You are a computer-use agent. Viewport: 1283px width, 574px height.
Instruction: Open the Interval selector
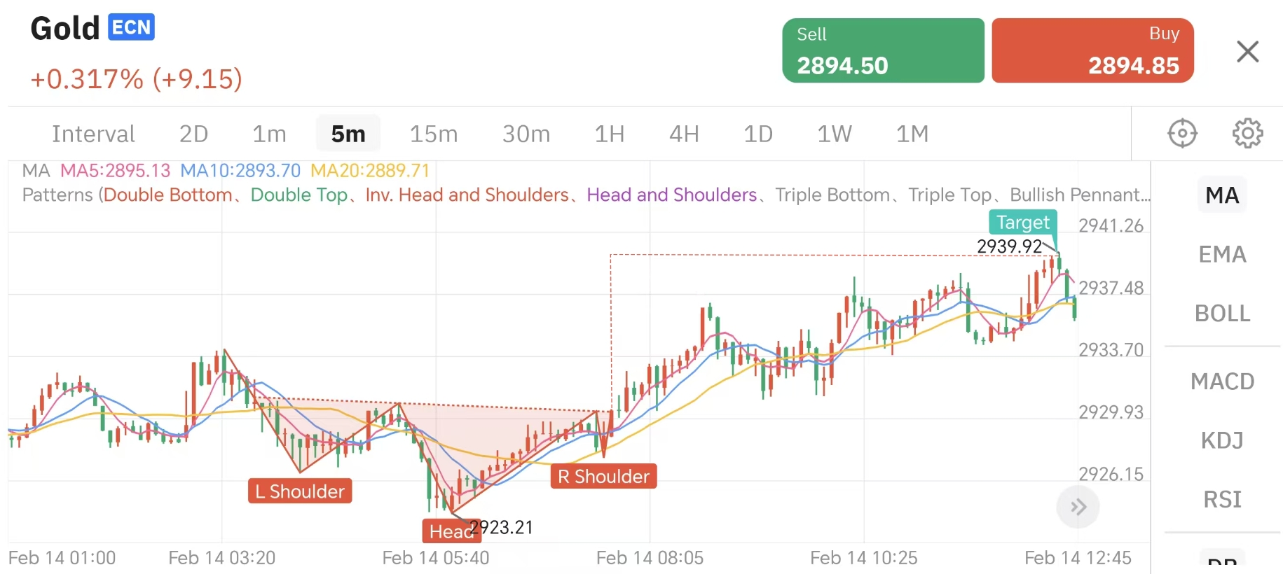point(93,134)
